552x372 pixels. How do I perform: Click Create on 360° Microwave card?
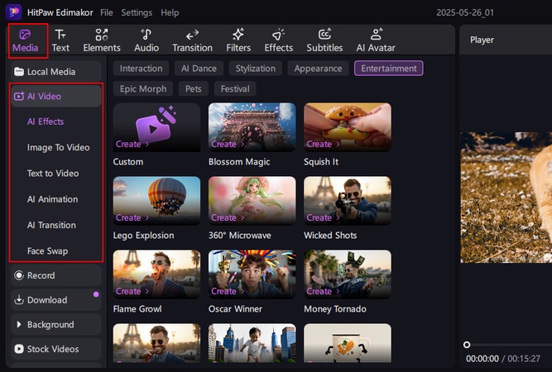tap(228, 217)
